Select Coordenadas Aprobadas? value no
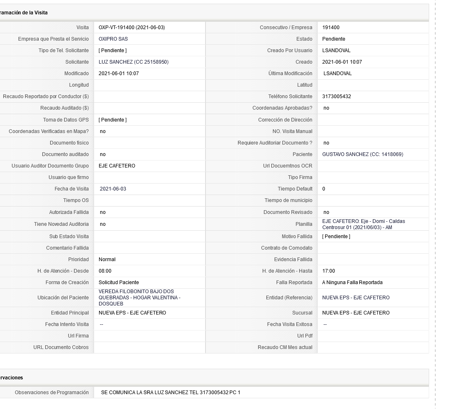 coord(326,108)
